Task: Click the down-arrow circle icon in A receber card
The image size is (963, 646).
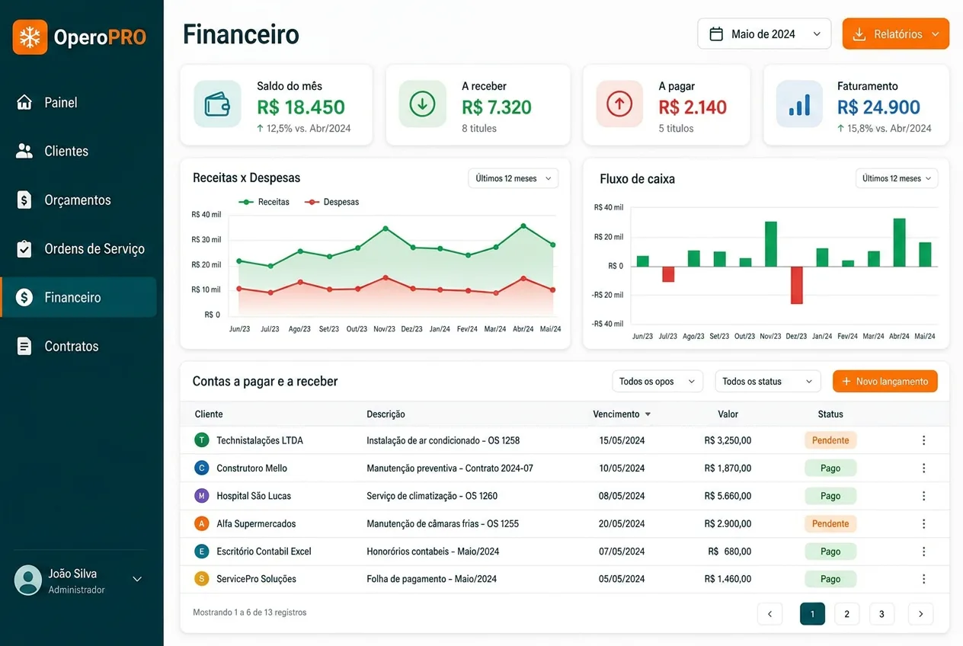Action: click(x=422, y=104)
